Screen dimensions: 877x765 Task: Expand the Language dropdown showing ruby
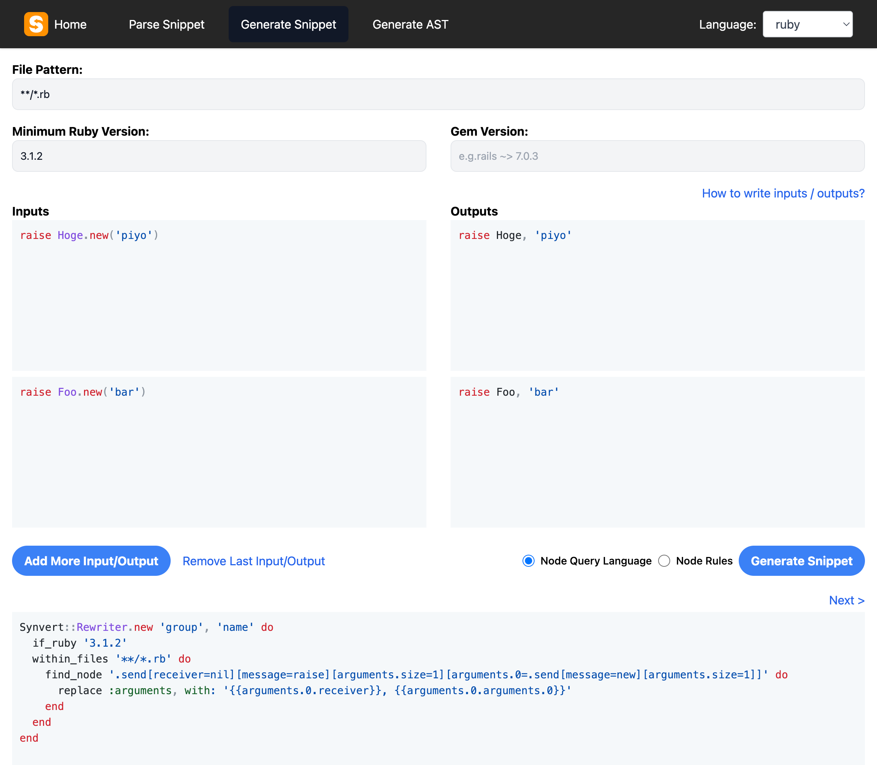point(807,24)
